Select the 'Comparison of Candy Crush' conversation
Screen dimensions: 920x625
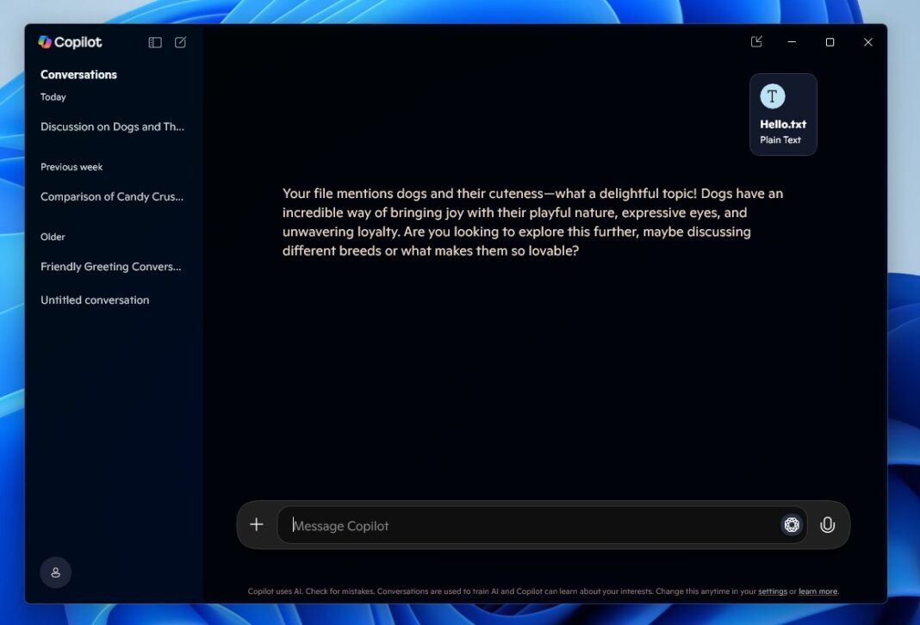(x=112, y=196)
